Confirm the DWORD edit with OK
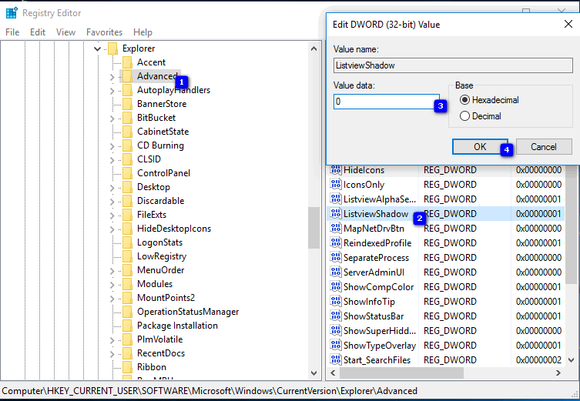580x401 pixels. (480, 147)
